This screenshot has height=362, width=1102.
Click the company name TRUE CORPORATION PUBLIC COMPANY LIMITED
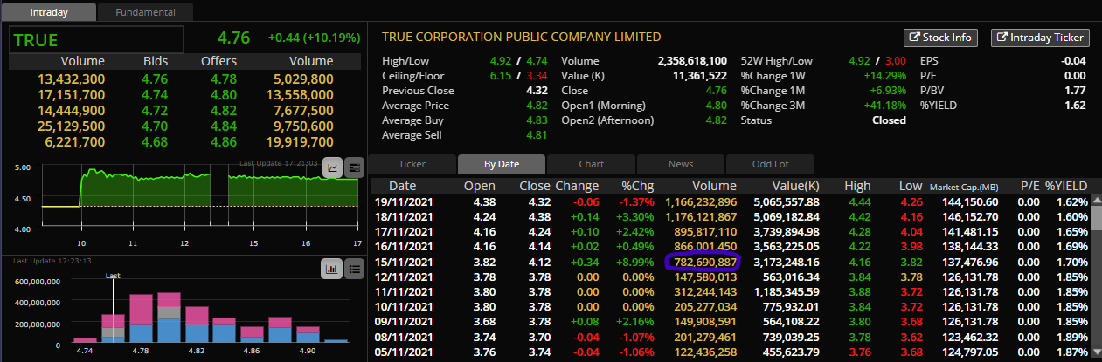pyautogui.click(x=522, y=37)
